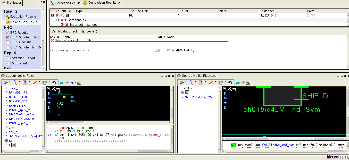This screenshot has height=160, width=349.
Task: Click zoom-out magnifier in source schematic view
Action: coord(234,89)
